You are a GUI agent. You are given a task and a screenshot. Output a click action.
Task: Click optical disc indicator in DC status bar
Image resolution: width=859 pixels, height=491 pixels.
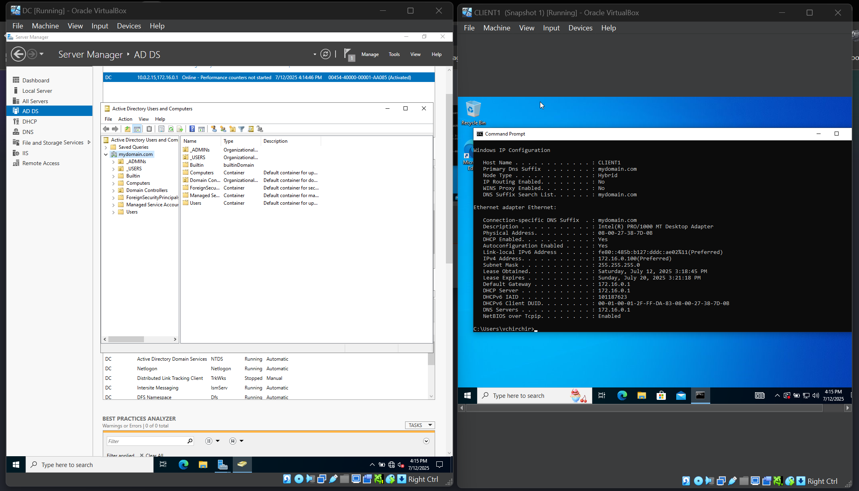click(x=299, y=479)
